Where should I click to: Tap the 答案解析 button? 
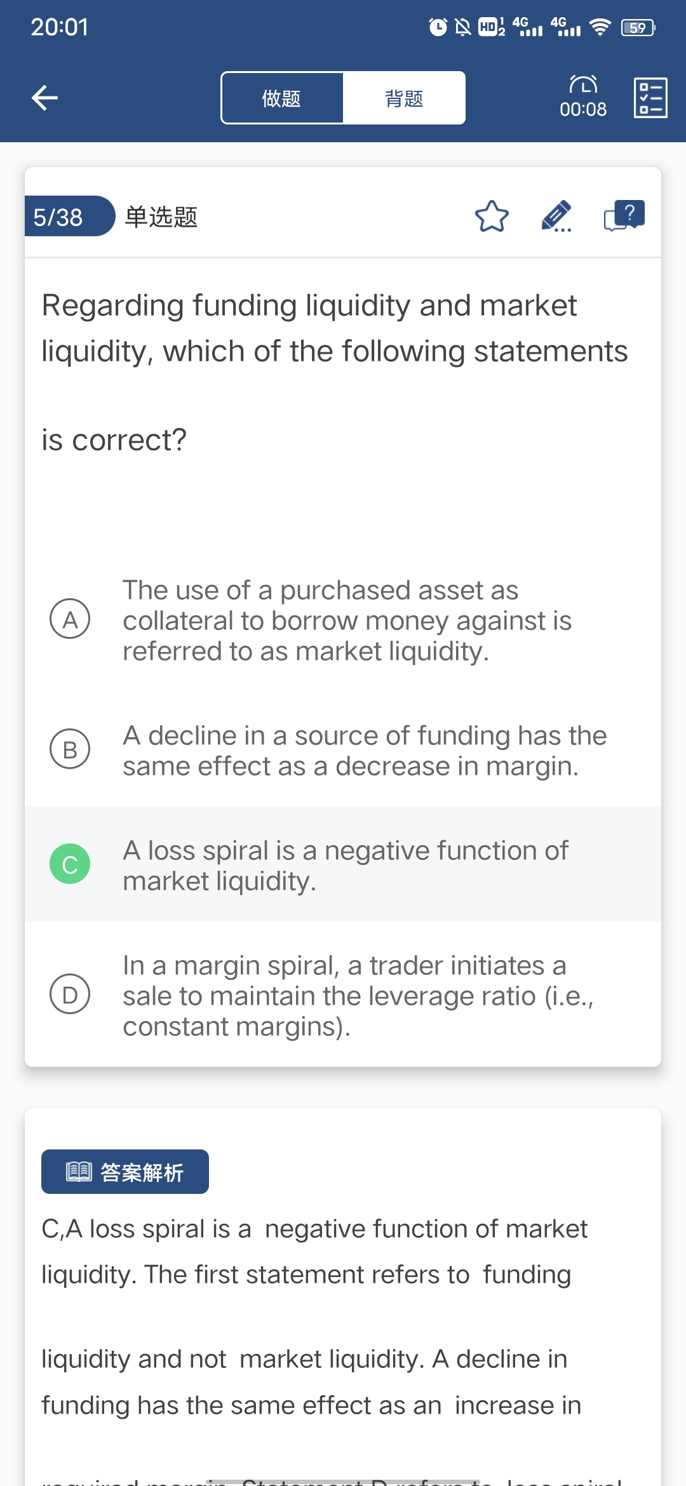coord(125,1172)
